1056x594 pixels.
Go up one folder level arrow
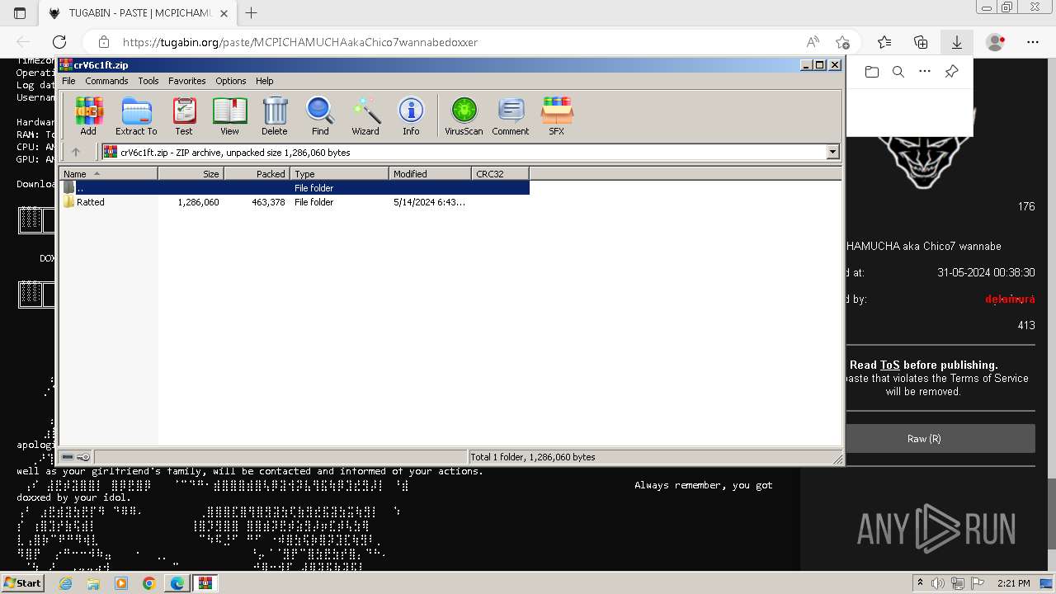point(76,152)
